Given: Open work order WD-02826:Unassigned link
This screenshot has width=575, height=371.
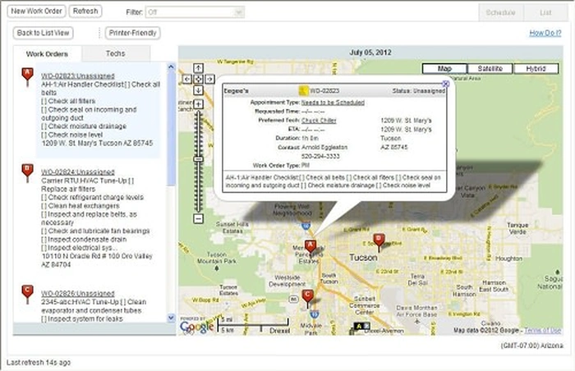Looking at the screenshot, I should [78, 294].
